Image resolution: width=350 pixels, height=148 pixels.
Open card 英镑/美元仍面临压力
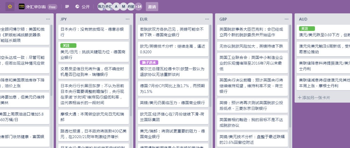[173, 103]
